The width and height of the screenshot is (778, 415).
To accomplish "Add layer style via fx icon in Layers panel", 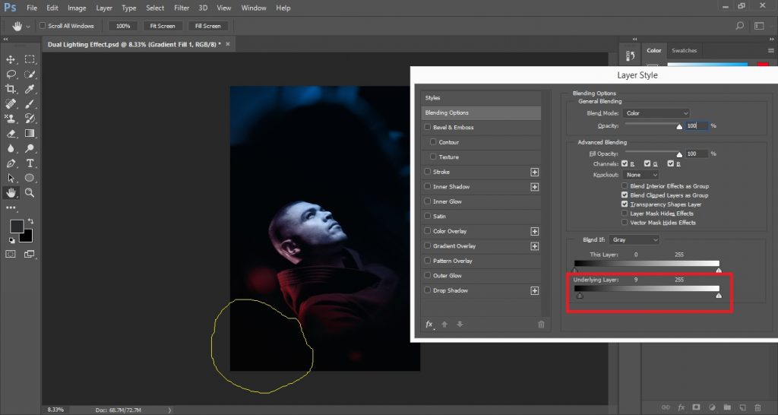I will coord(681,407).
